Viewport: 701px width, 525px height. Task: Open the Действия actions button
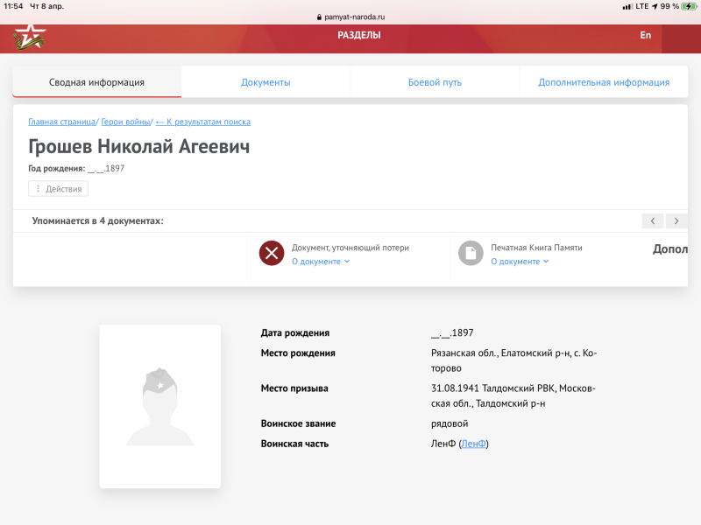tap(58, 189)
